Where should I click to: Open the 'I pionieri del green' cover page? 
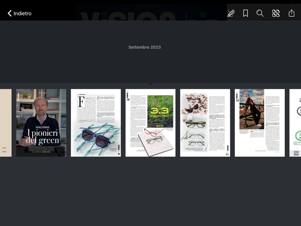click(x=41, y=123)
